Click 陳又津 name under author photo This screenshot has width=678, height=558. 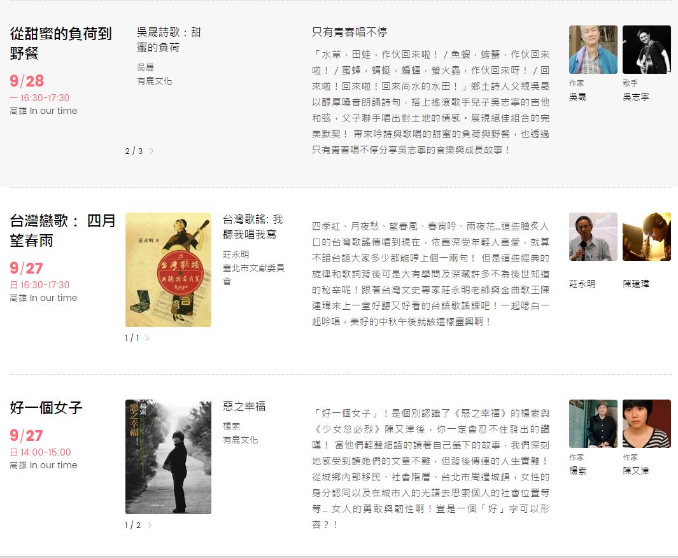(636, 471)
